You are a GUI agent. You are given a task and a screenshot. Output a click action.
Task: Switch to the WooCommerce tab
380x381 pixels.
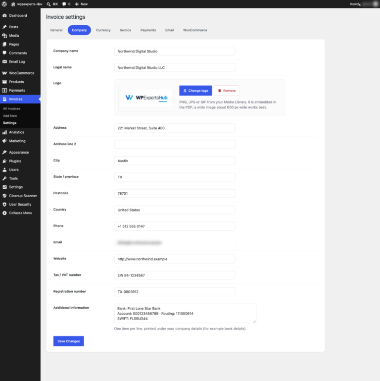(195, 30)
